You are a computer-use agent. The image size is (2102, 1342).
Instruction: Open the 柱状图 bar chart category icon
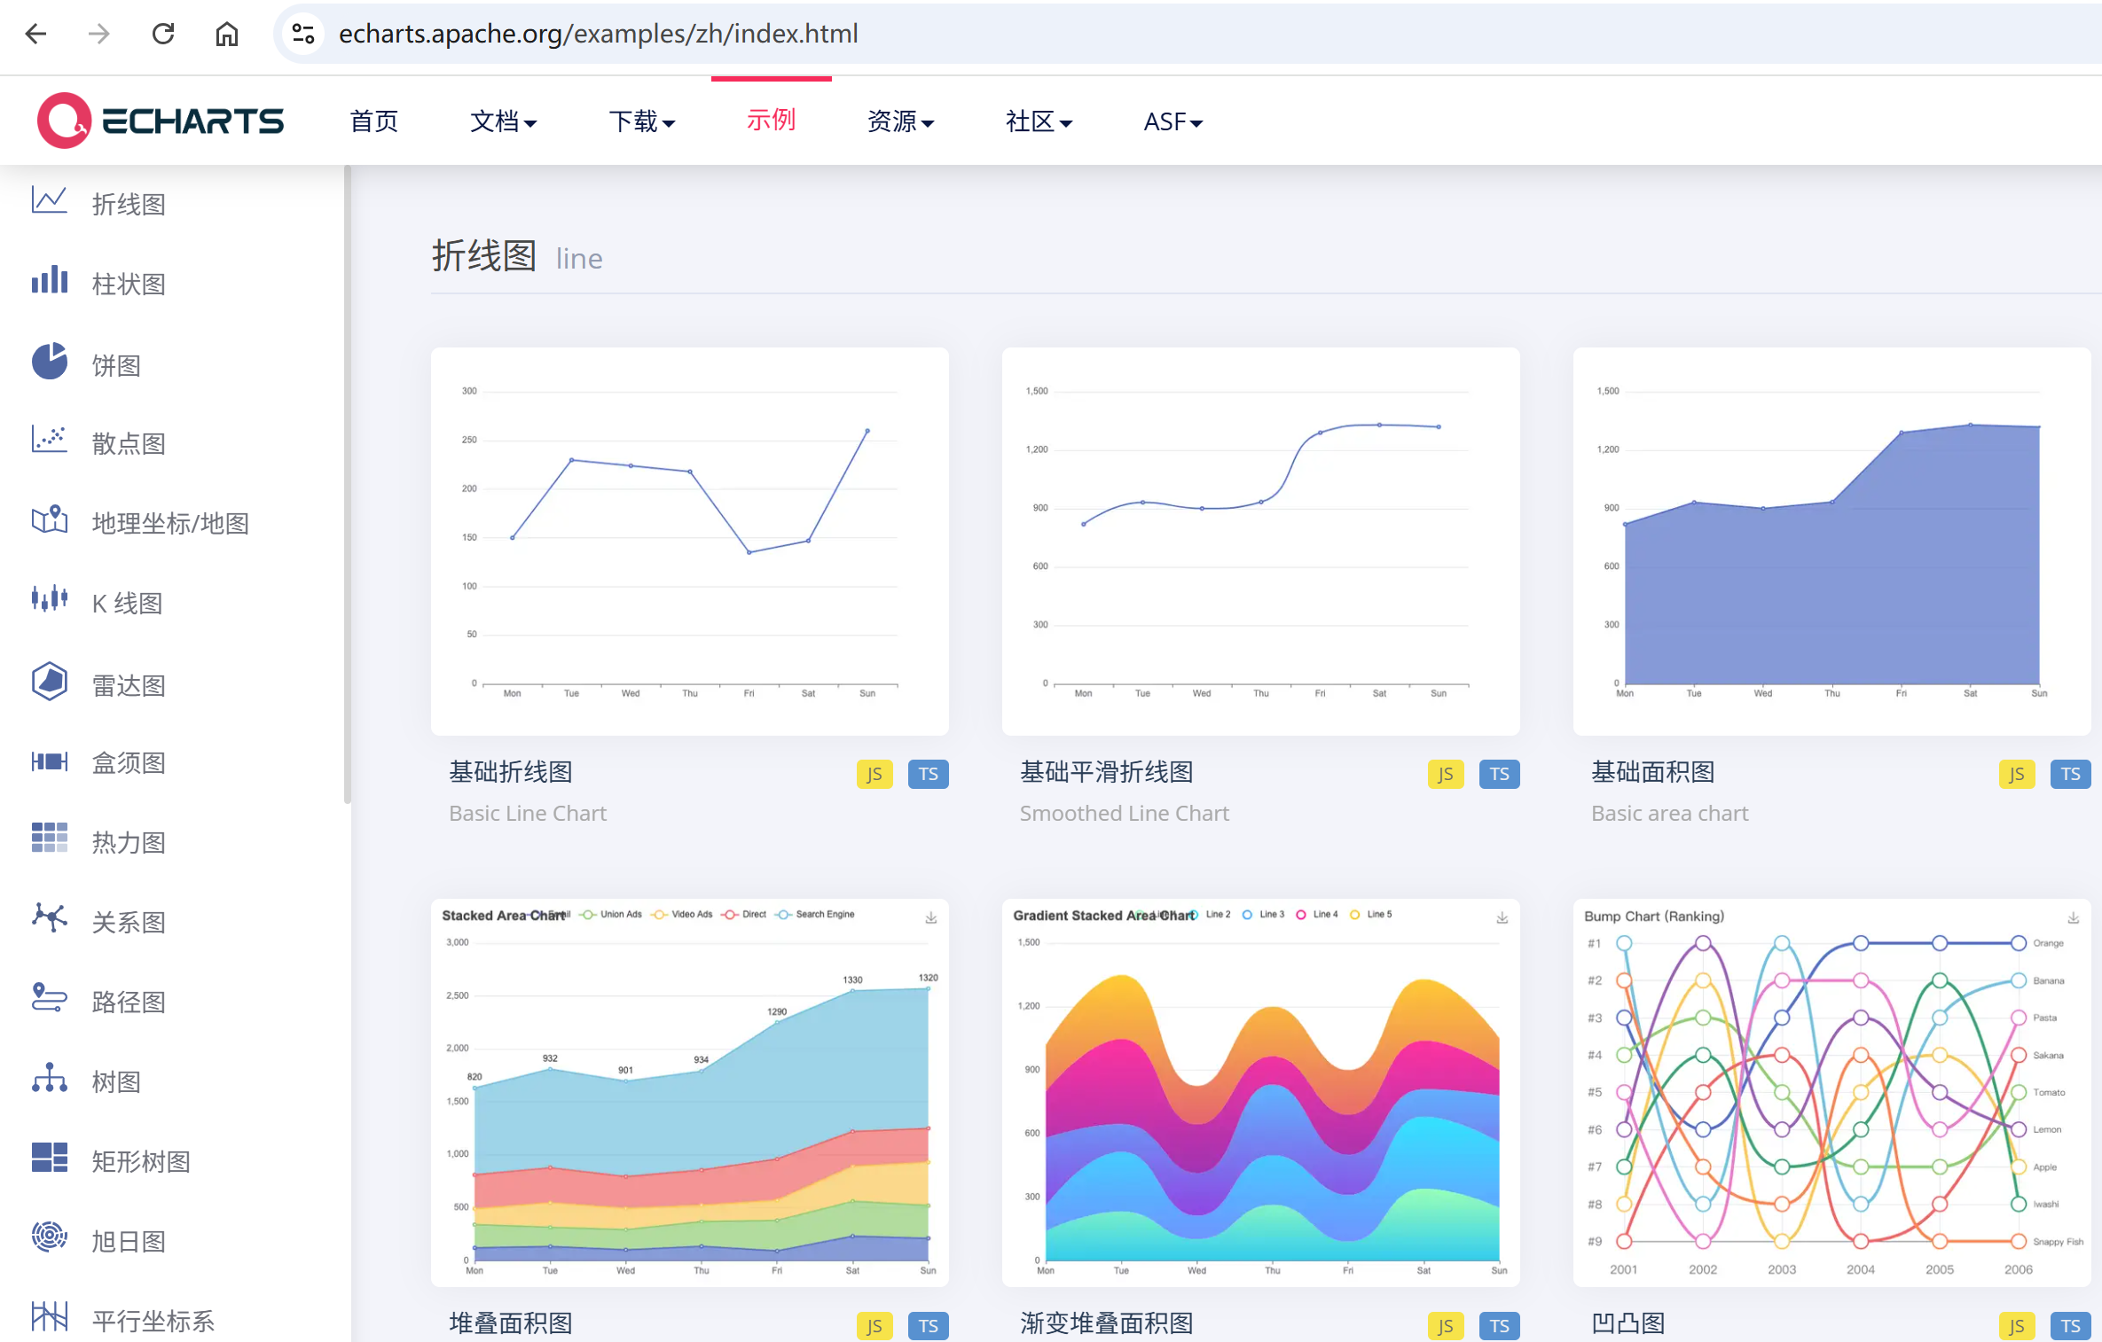tap(50, 280)
